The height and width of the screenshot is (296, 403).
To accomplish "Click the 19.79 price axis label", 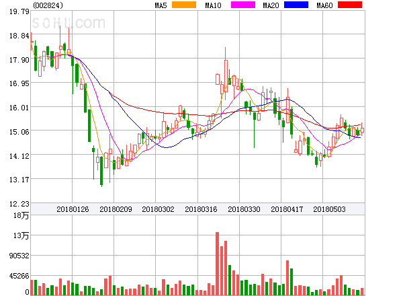I will point(19,11).
